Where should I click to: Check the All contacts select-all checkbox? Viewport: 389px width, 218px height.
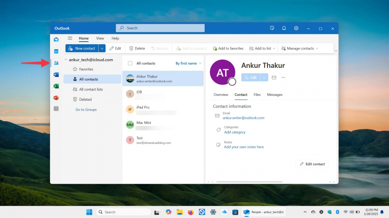click(x=130, y=63)
